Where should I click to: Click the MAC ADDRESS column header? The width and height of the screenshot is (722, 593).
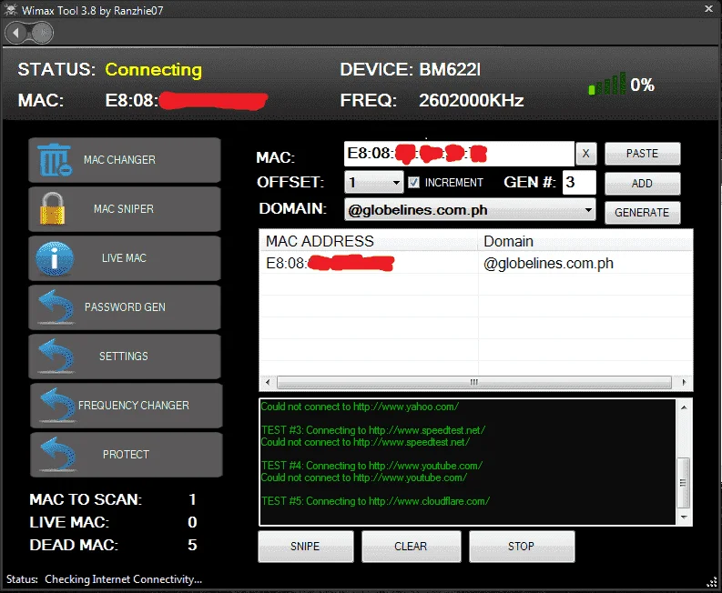pos(369,241)
